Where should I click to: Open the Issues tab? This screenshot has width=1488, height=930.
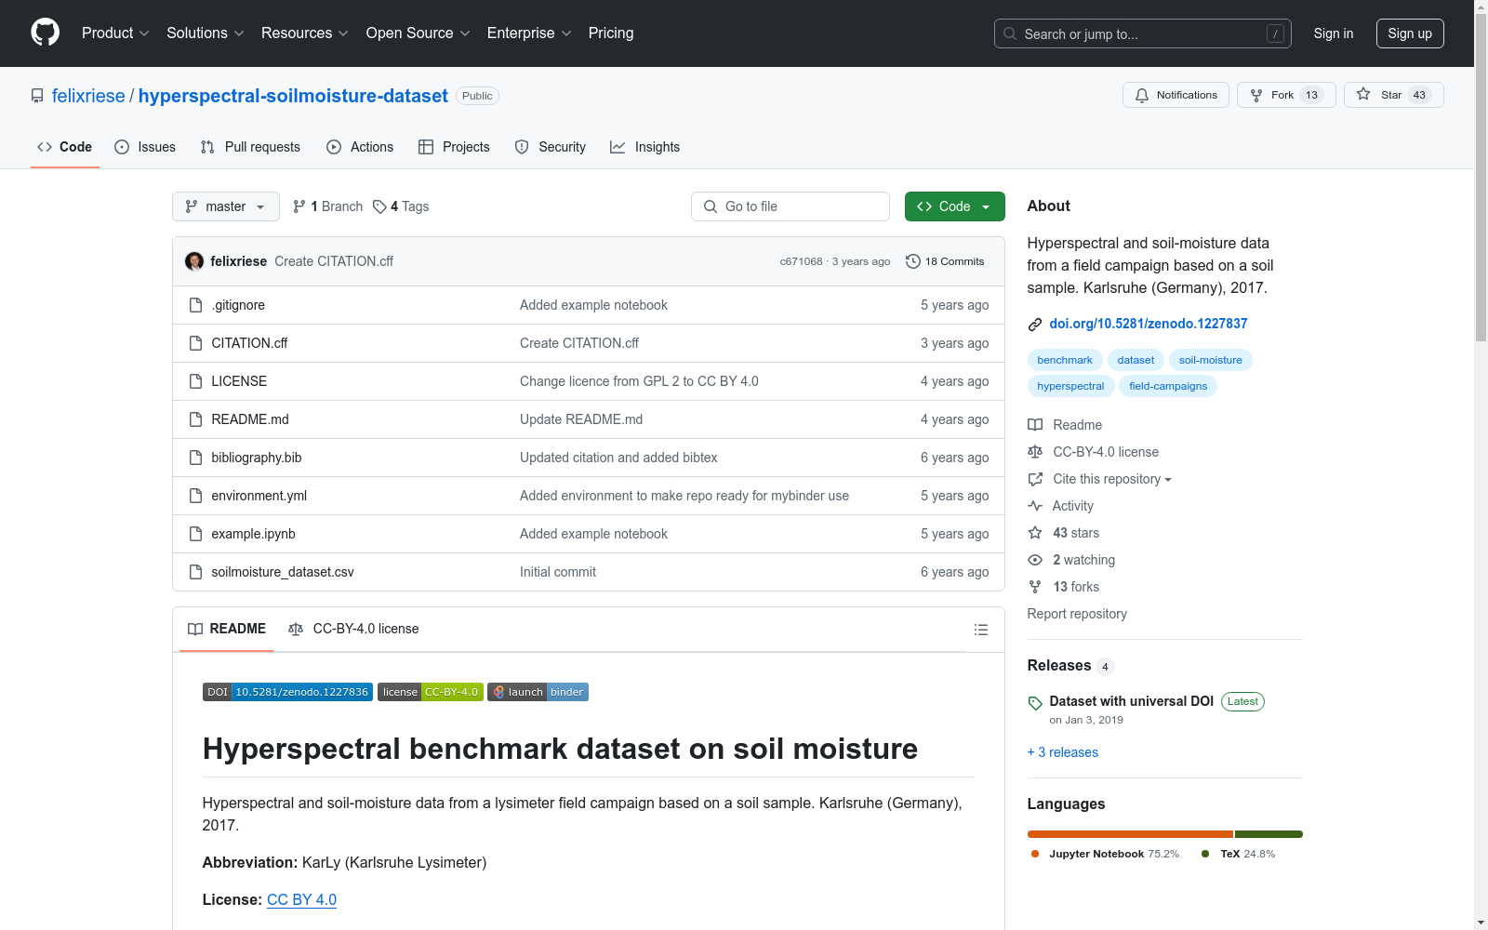pos(145,147)
